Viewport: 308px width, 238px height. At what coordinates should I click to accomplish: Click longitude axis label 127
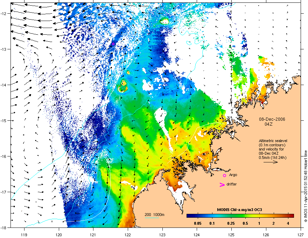301,234
